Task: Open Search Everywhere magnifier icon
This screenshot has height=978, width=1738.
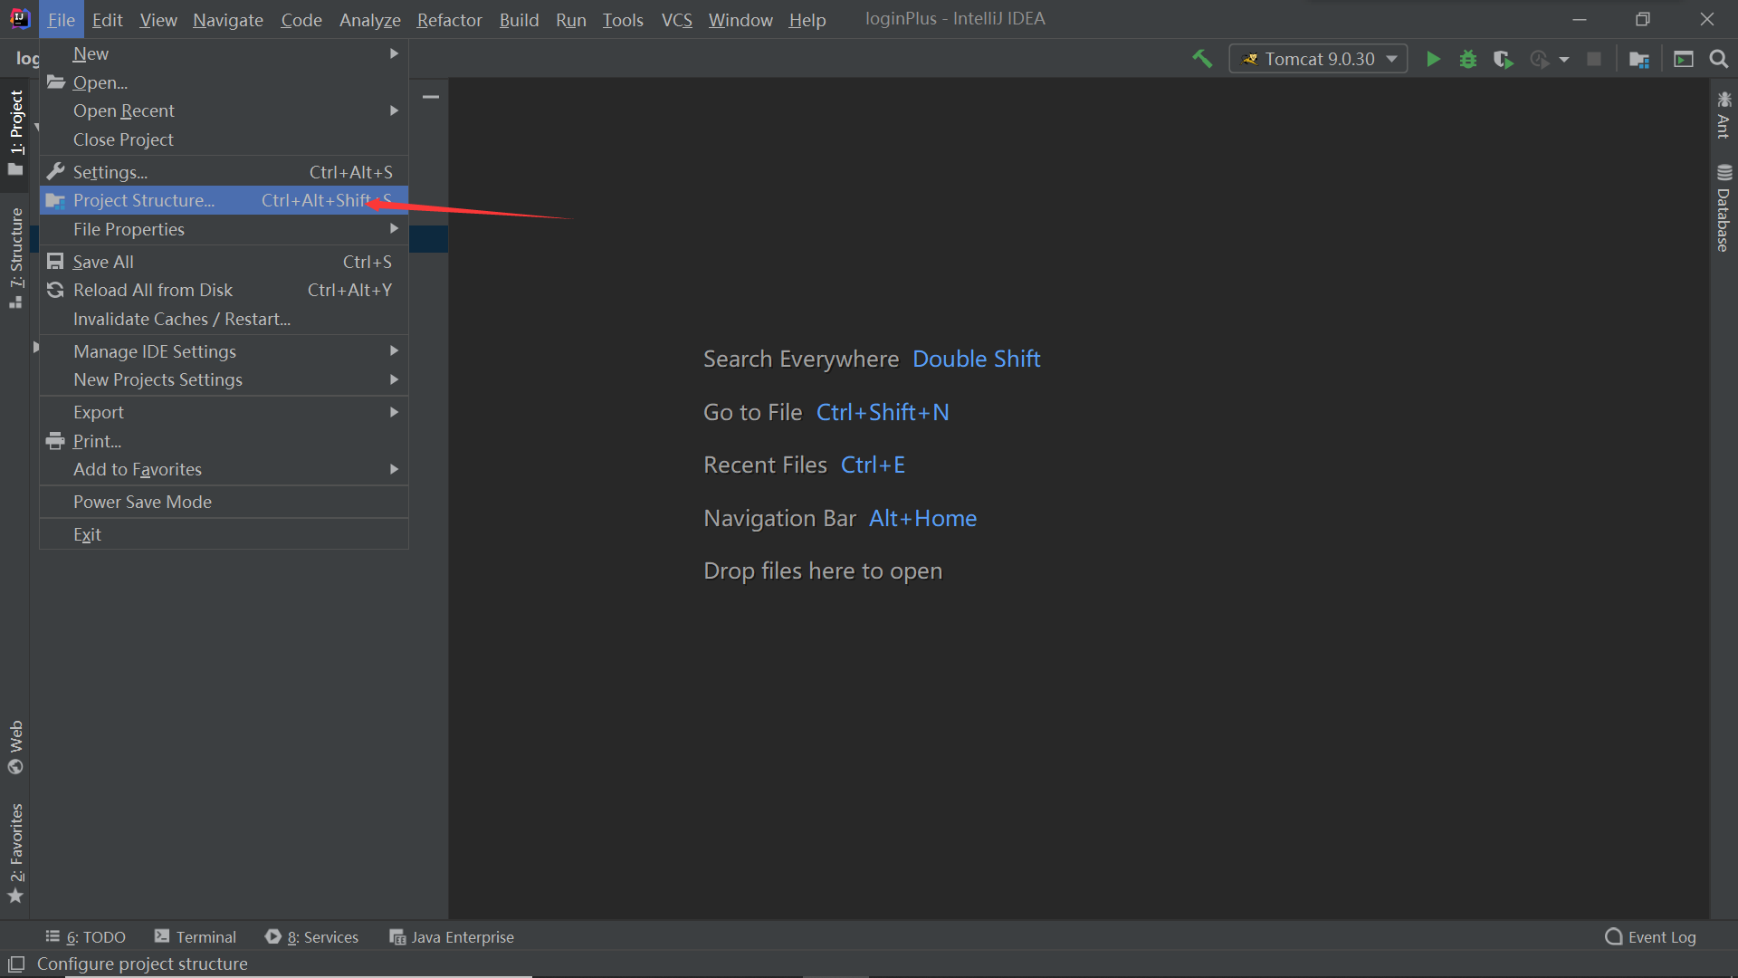Action: click(x=1718, y=60)
